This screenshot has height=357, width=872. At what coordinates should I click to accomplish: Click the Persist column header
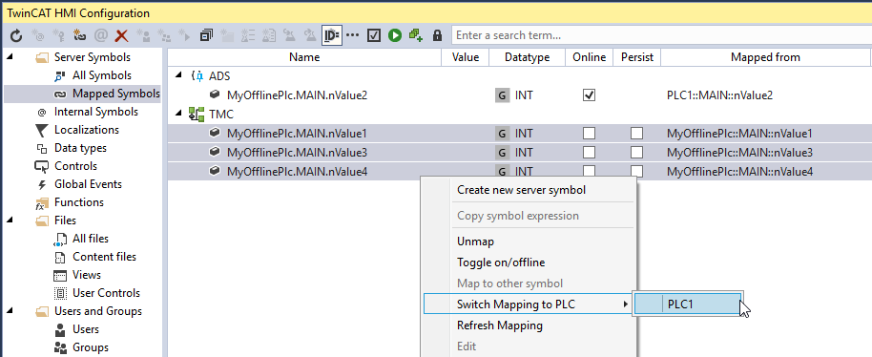pyautogui.click(x=636, y=57)
